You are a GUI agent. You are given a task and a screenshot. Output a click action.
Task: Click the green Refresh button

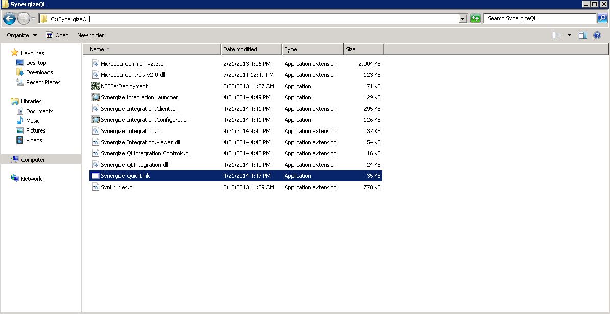click(475, 19)
